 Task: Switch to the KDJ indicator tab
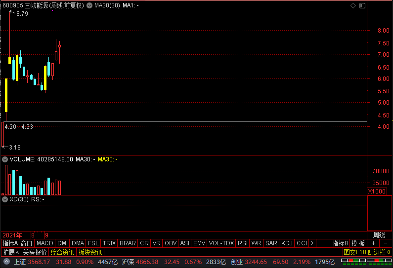click(x=287, y=243)
